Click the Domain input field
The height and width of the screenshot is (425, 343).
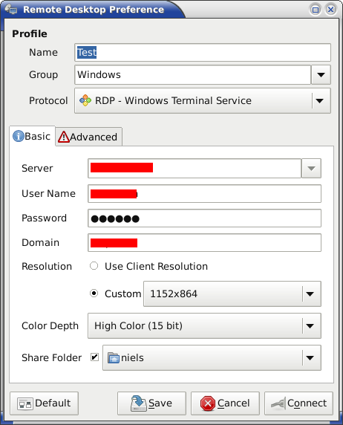tap(205, 242)
